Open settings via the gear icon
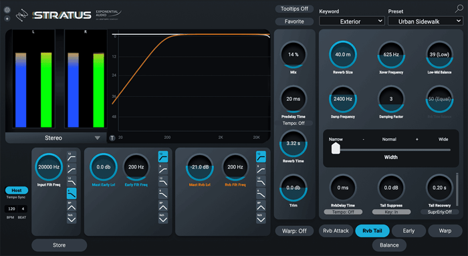Image resolution: width=468 pixels, height=256 pixels. click(x=7, y=10)
